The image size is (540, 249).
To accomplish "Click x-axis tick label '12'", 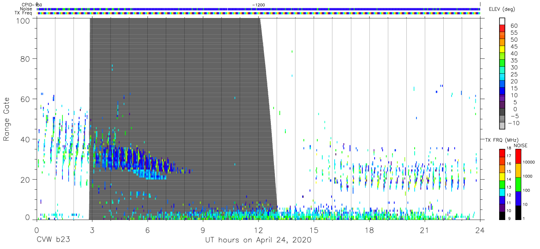I will [x=258, y=231].
